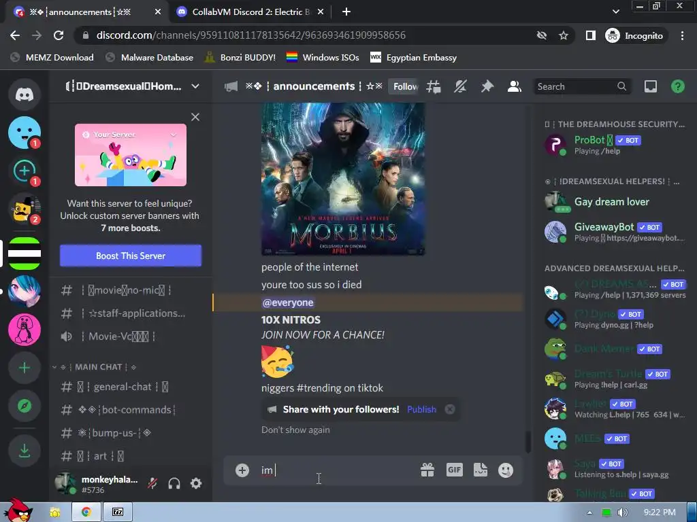Collapse the MAIN CHAT category
Image resolution: width=697 pixels, height=522 pixels.
95,367
